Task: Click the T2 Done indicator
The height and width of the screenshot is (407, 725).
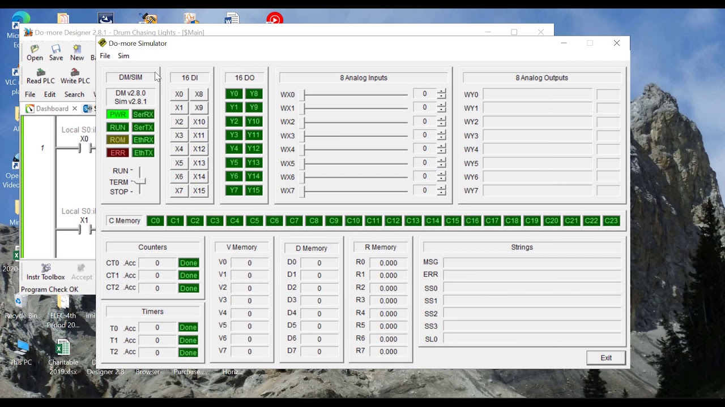Action: [x=188, y=353]
